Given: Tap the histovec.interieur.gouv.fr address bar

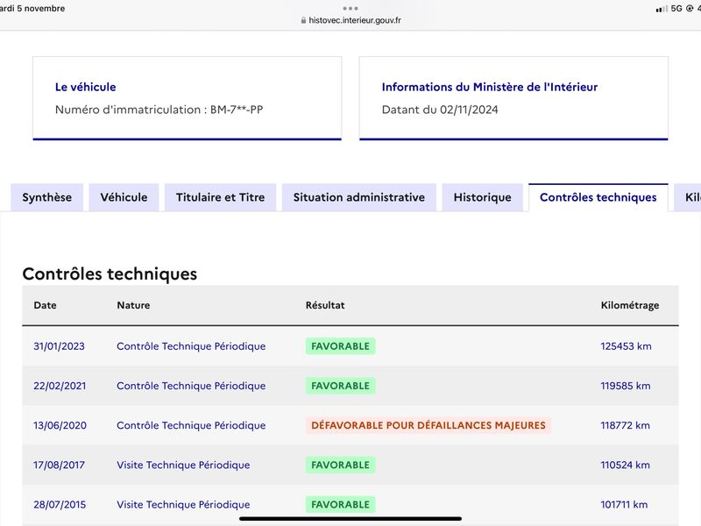Looking at the screenshot, I should click(350, 20).
